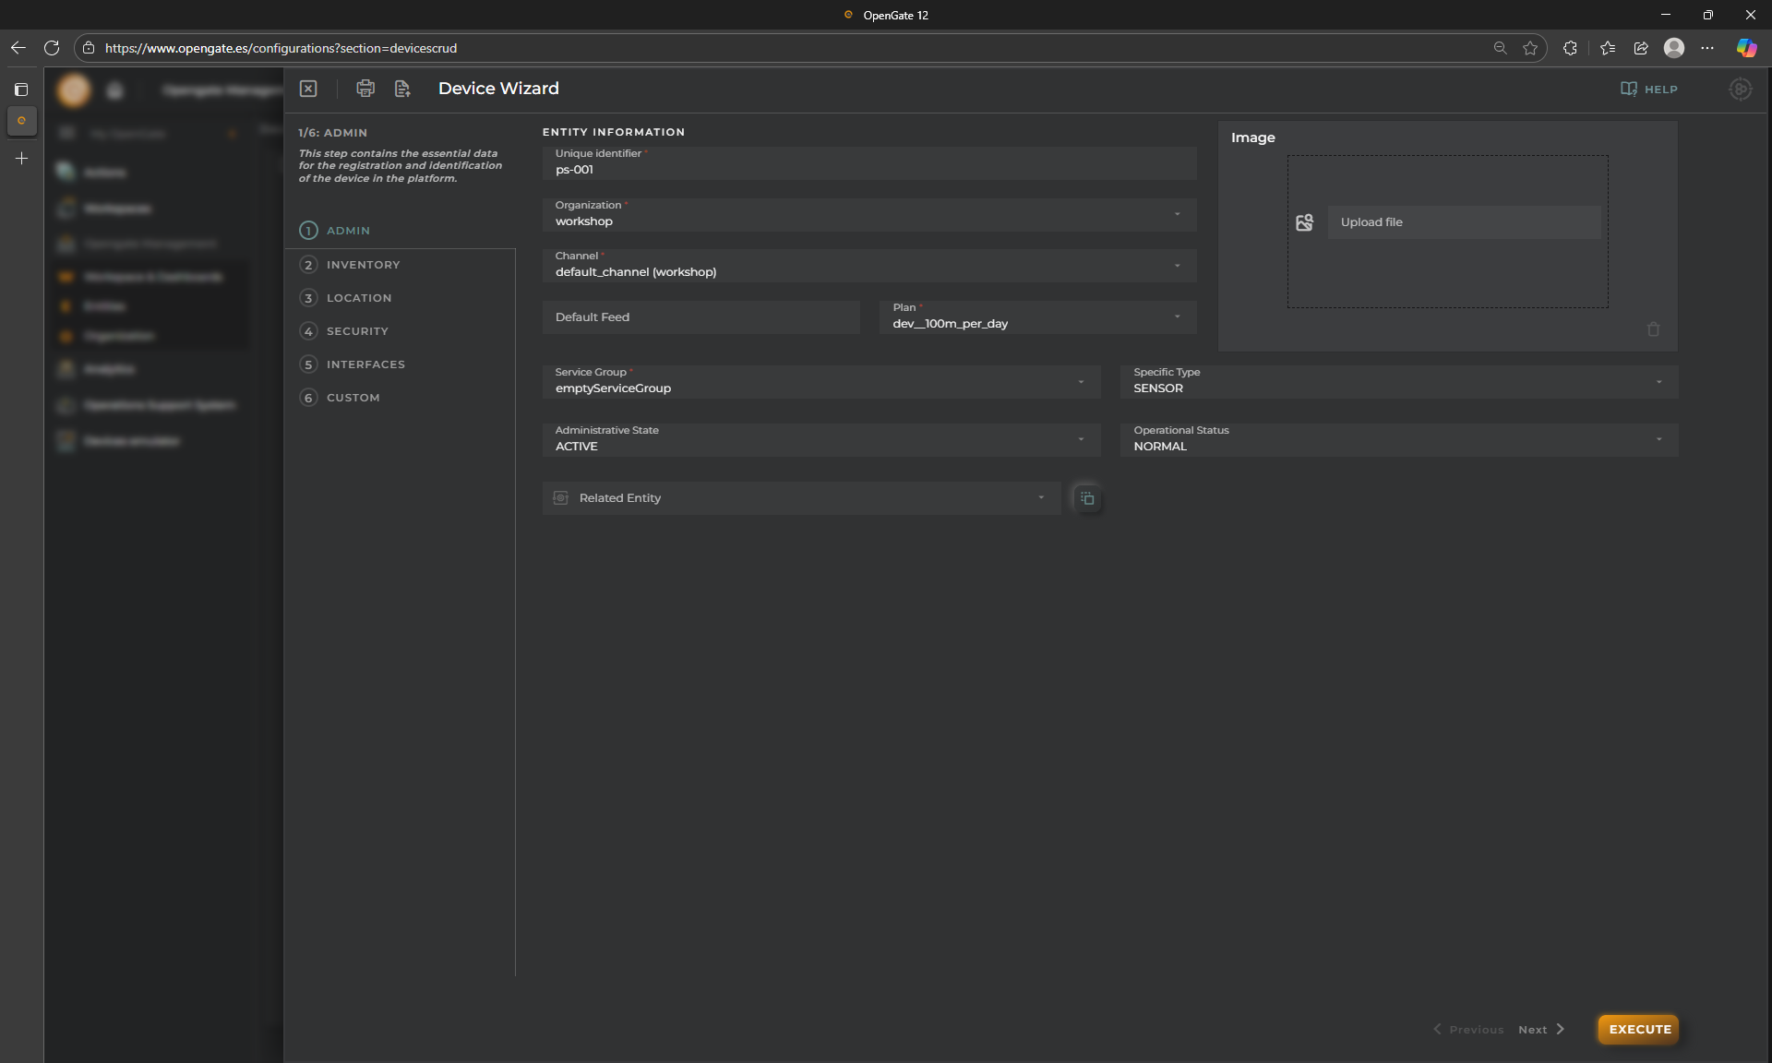Go to the INVENTORY wizard step
This screenshot has height=1063, width=1772.
click(363, 265)
